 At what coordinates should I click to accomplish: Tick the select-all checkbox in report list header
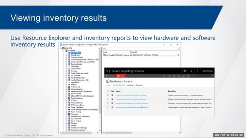108,91
